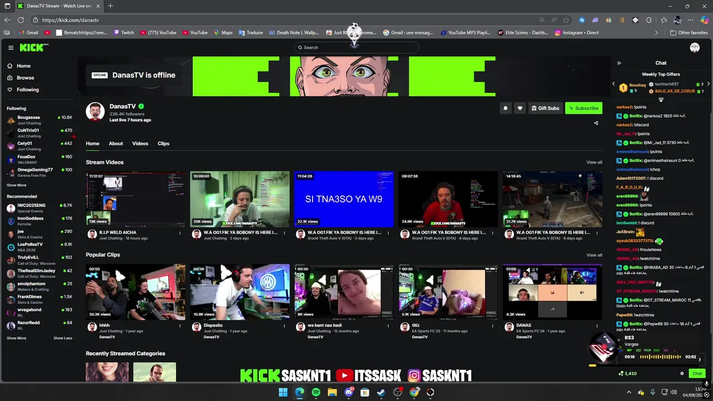Open options menu for the Dispasito clip
This screenshot has width=713, height=401.
[284, 326]
